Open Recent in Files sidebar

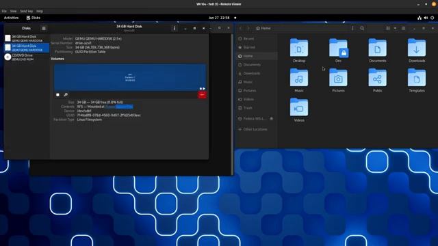[x=257, y=39]
